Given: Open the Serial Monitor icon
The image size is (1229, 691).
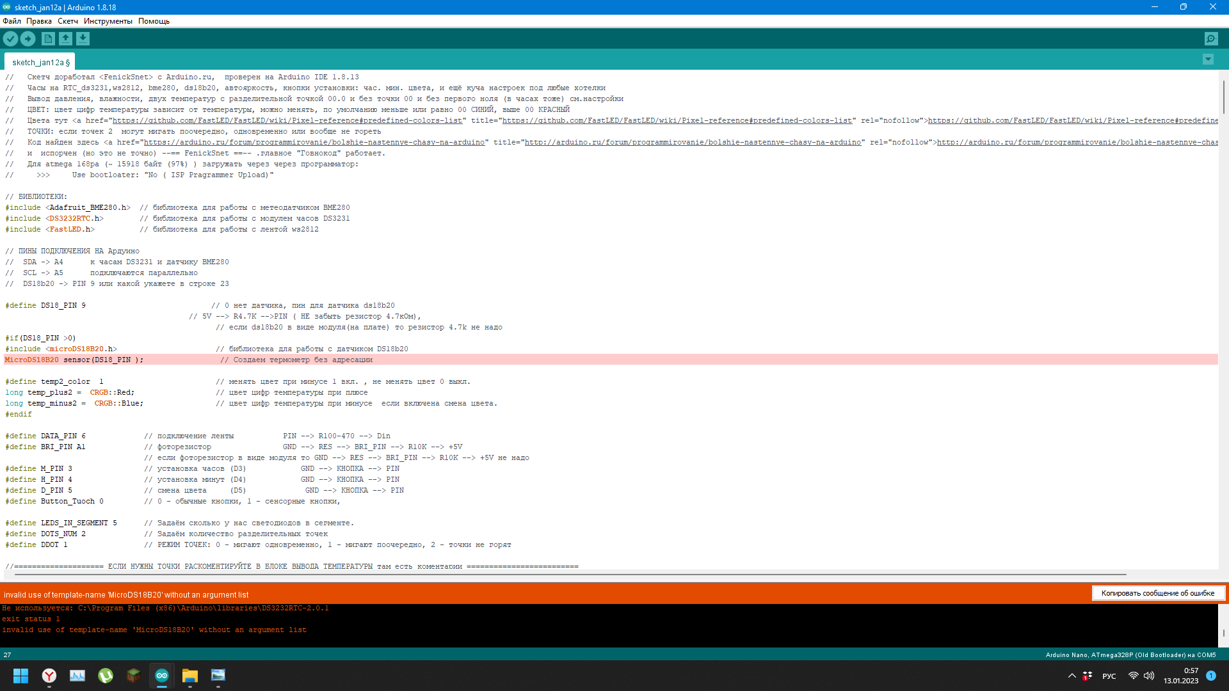Looking at the screenshot, I should pos(1211,39).
